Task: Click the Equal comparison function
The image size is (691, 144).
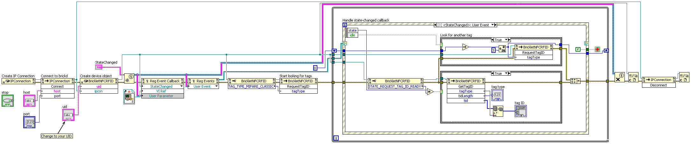Action: point(430,92)
